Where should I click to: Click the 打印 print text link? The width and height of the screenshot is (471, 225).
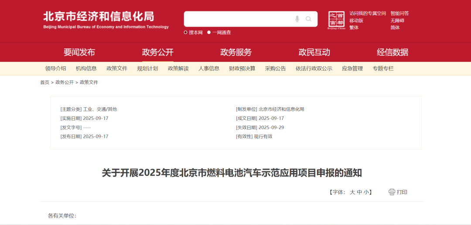(402, 192)
